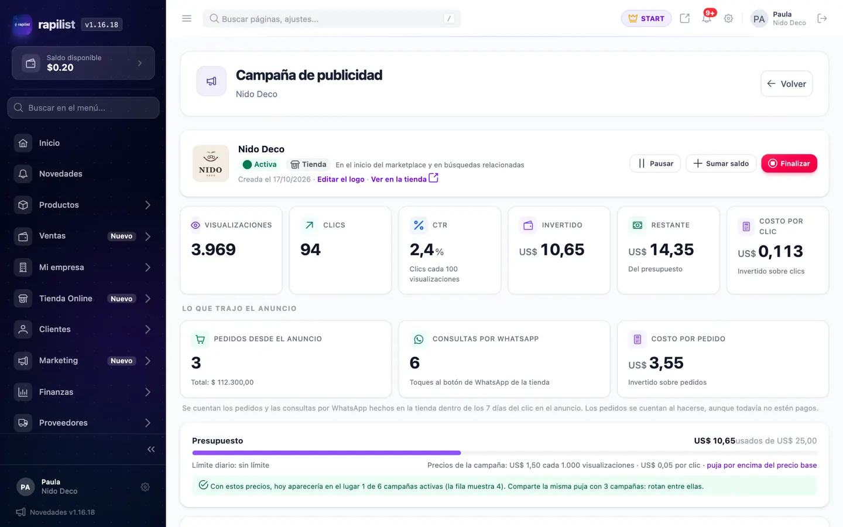Expand the Ventas menu chevron

click(148, 236)
